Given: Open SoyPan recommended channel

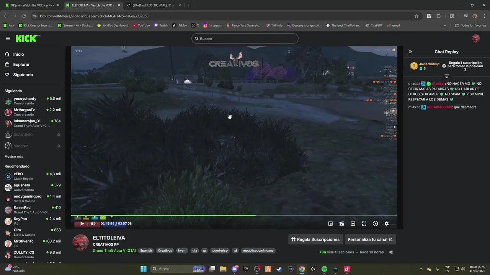Looking at the screenshot, I should pyautogui.click(x=33, y=221).
